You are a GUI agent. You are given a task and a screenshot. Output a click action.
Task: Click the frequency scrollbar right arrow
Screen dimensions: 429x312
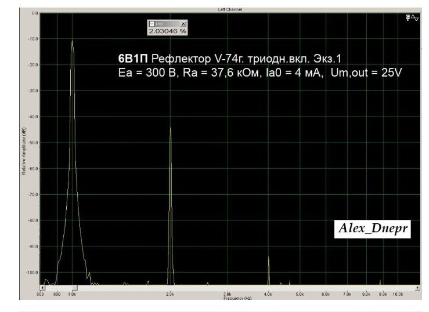click(417, 288)
